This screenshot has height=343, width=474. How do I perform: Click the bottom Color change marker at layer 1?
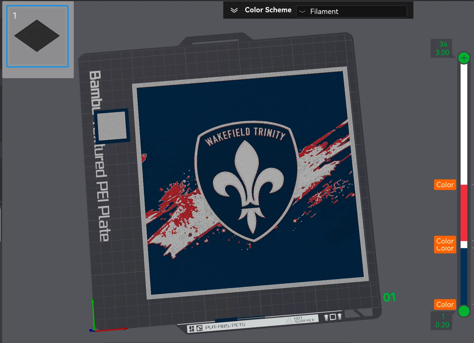(x=445, y=304)
